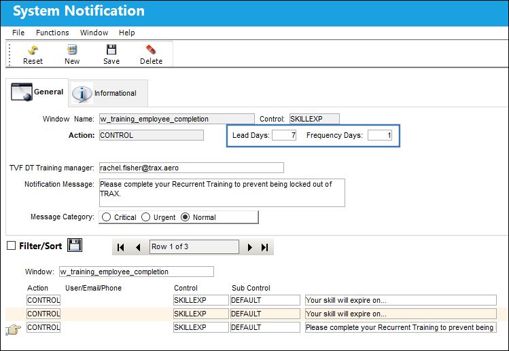Click highlighted row's 'Your skill will expire on...' message

[x=401, y=314]
